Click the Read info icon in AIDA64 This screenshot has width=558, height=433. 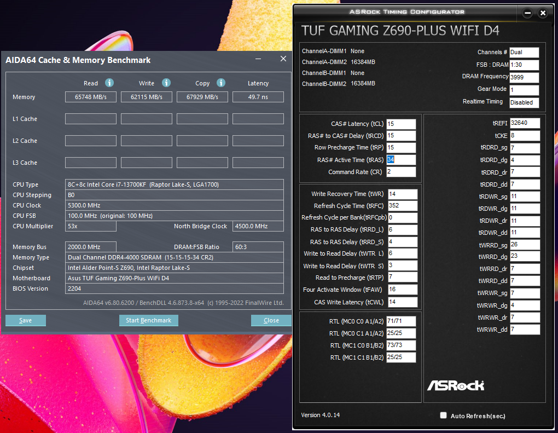[x=109, y=83]
